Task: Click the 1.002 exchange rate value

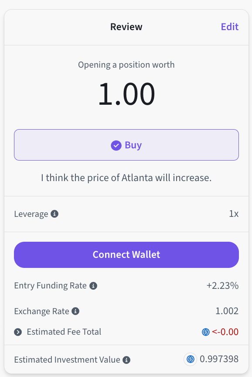Action: (227, 311)
